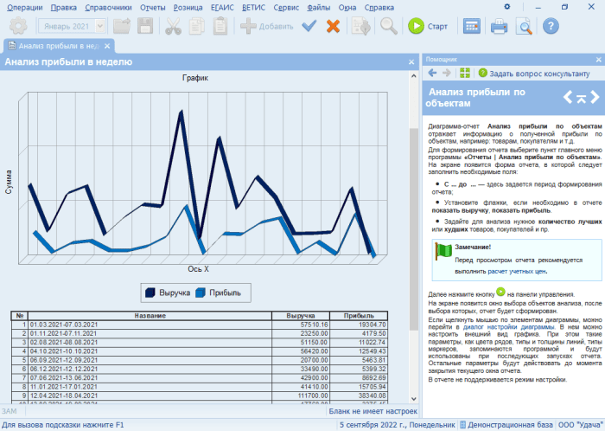This screenshot has height=431, width=605.
Task: Jump to top of help topic icon
Action: pyautogui.click(x=583, y=97)
